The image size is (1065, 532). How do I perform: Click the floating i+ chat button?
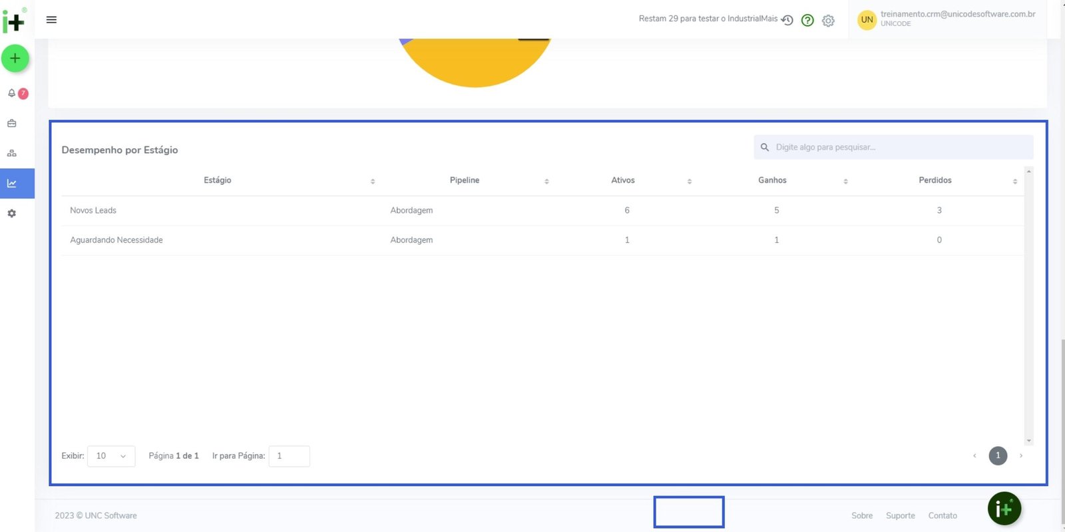click(x=1004, y=509)
